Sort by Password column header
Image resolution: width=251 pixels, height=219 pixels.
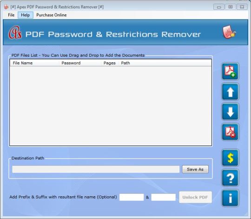tap(80, 63)
